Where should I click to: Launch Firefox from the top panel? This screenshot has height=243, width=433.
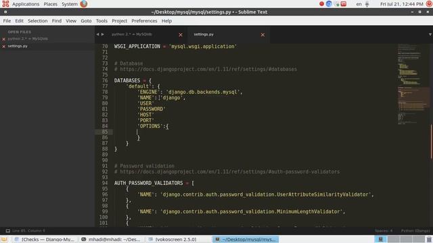(84, 4)
